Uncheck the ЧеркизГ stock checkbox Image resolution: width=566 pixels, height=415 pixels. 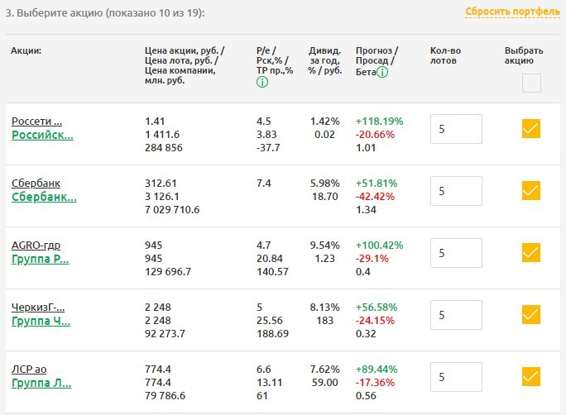click(531, 314)
